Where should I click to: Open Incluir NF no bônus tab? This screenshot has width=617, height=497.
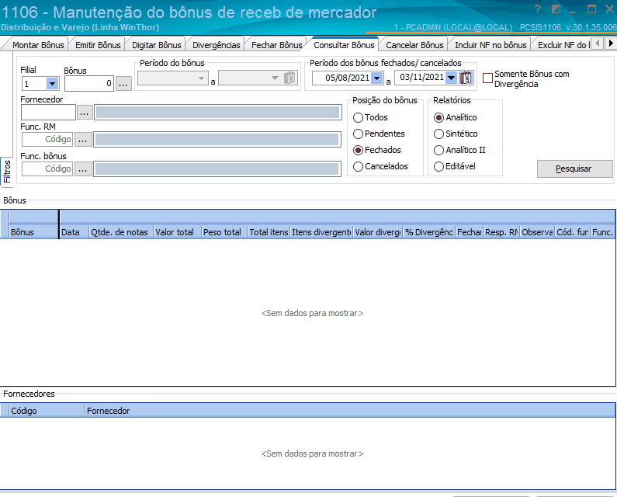point(490,45)
